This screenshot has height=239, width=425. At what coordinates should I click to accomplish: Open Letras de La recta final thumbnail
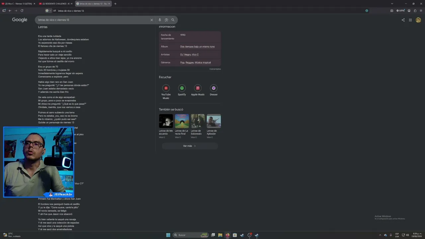(x=182, y=121)
